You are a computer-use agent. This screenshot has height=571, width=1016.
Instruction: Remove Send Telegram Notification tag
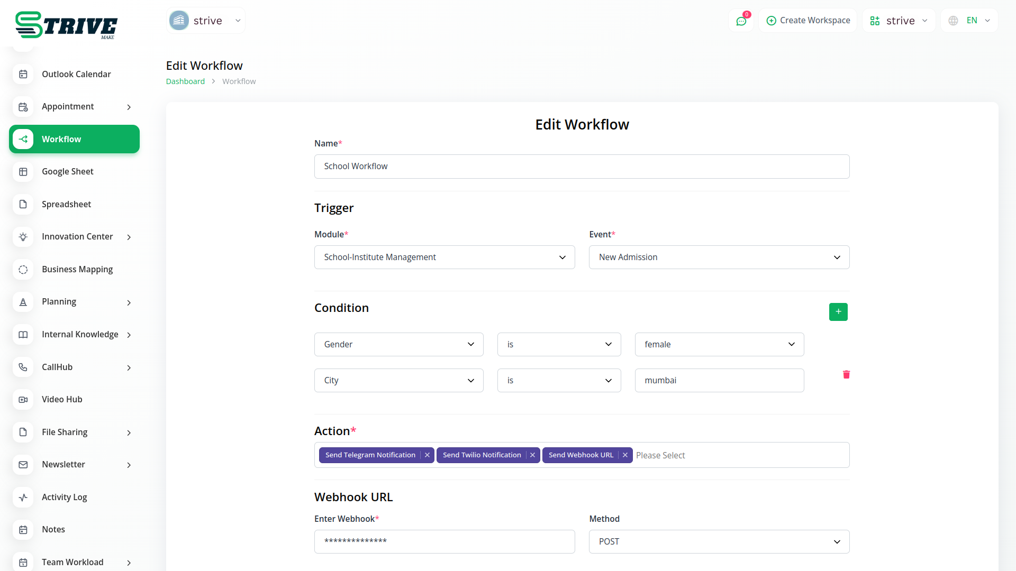(427, 455)
